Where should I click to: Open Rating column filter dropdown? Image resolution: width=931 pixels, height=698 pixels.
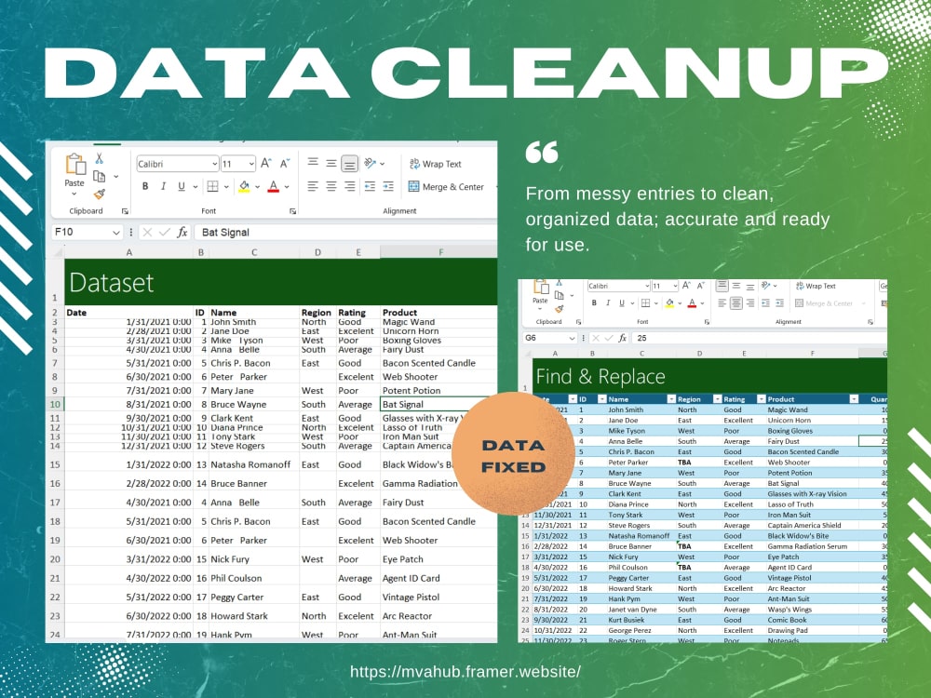pos(762,399)
